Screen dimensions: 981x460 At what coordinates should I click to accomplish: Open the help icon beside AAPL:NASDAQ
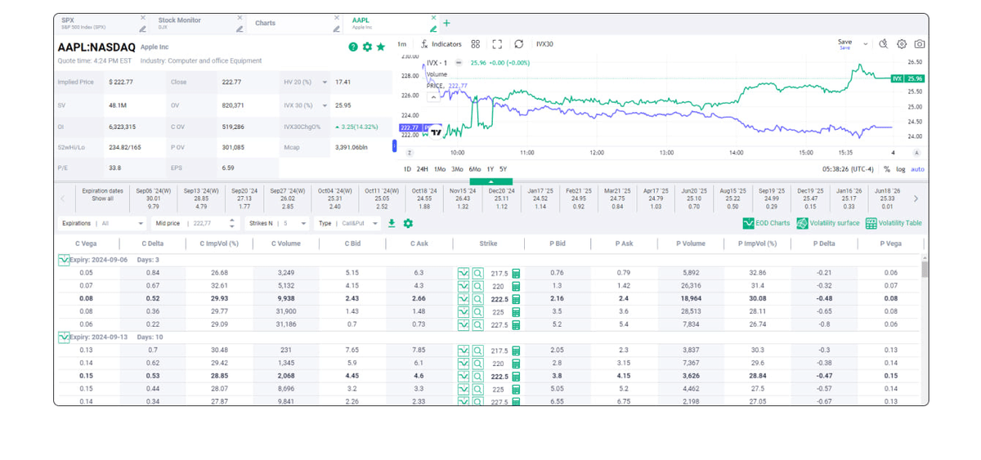click(x=353, y=47)
